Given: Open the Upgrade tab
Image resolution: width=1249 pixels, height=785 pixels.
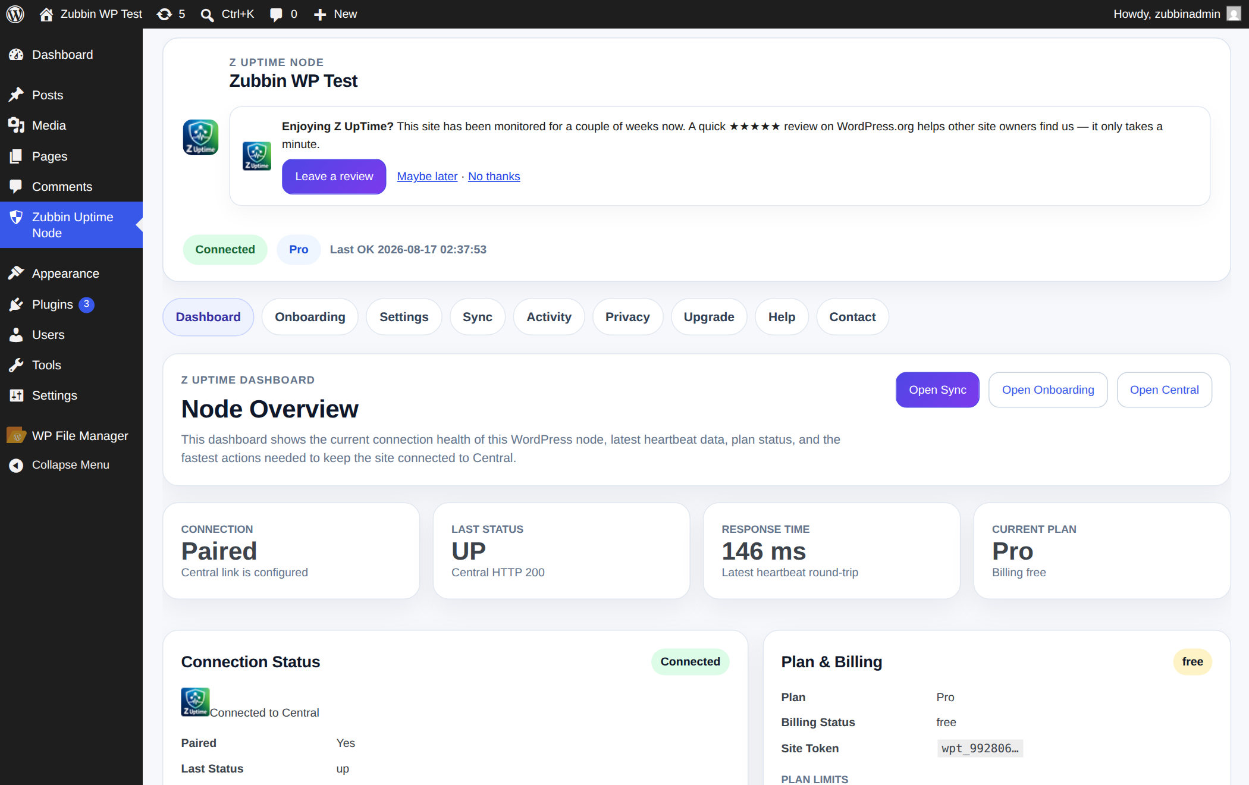Looking at the screenshot, I should click(x=709, y=317).
